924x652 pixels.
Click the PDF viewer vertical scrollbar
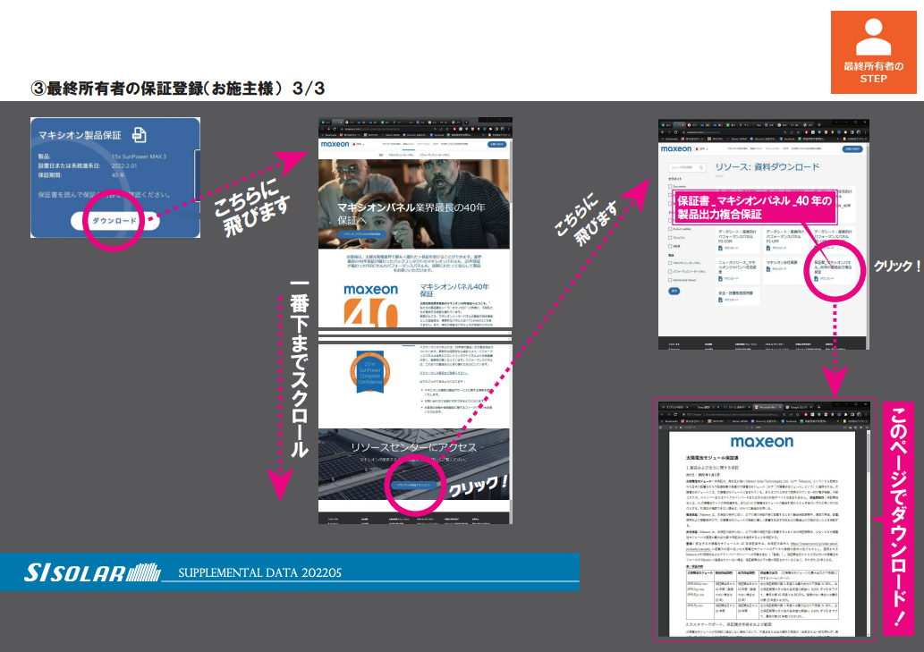pos(868,533)
